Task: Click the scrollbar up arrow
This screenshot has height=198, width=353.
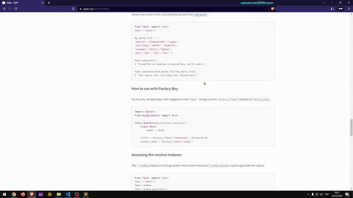Action: coord(351,14)
